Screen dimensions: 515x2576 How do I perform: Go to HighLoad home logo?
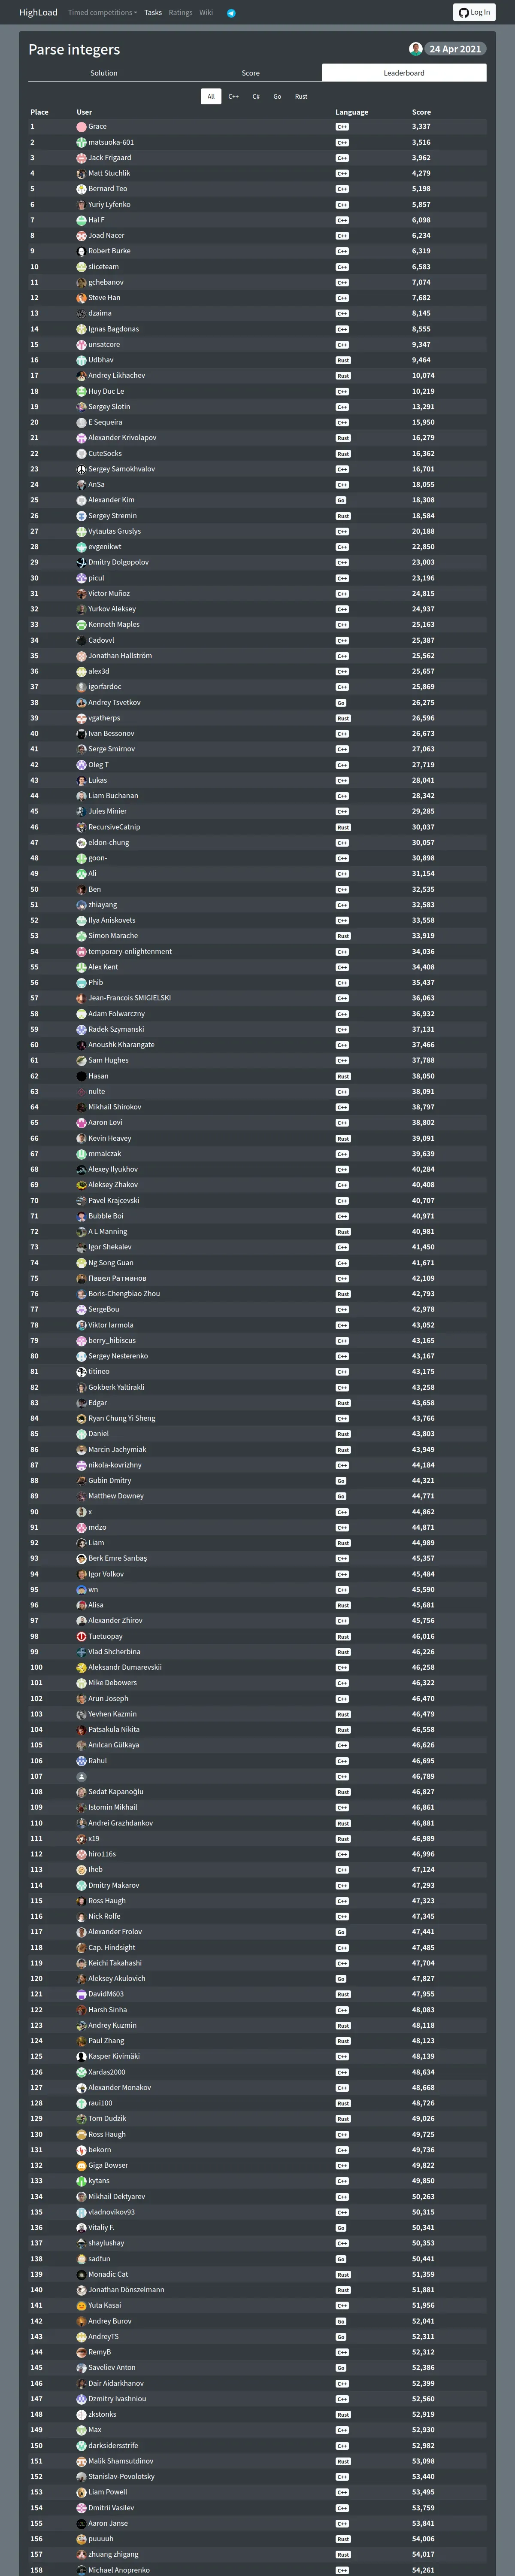pos(38,13)
